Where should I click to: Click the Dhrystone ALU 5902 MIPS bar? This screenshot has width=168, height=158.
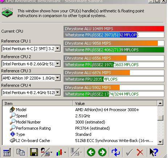(x=114, y=88)
